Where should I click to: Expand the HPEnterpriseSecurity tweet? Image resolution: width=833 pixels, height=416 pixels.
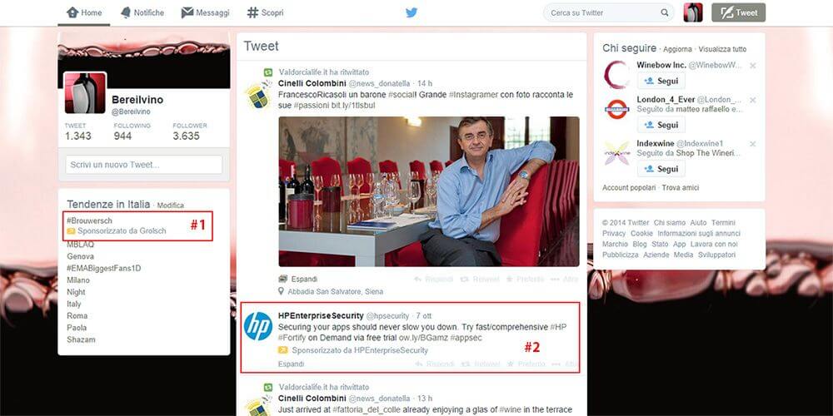(291, 364)
